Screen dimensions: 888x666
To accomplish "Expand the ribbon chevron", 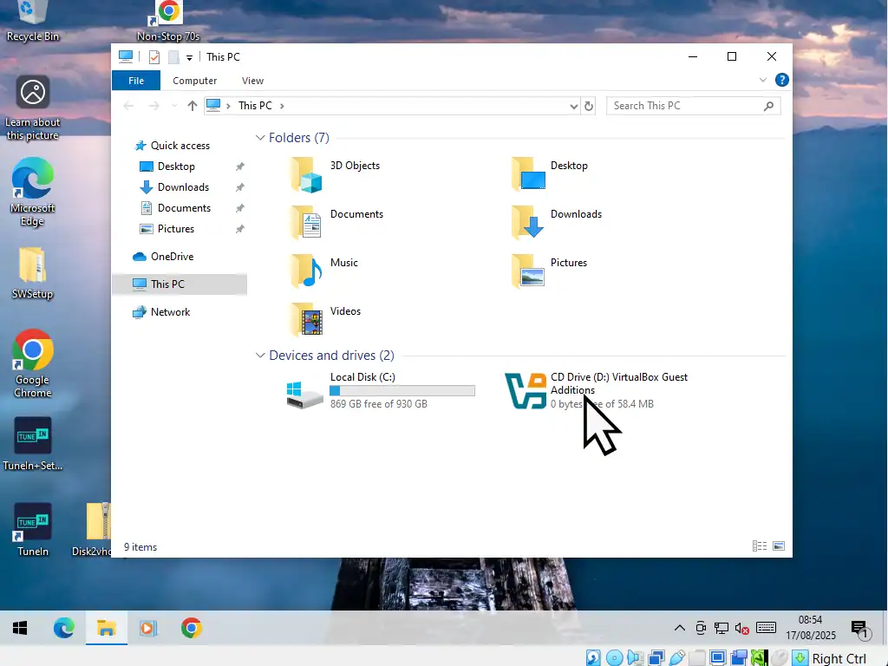I will (x=763, y=80).
